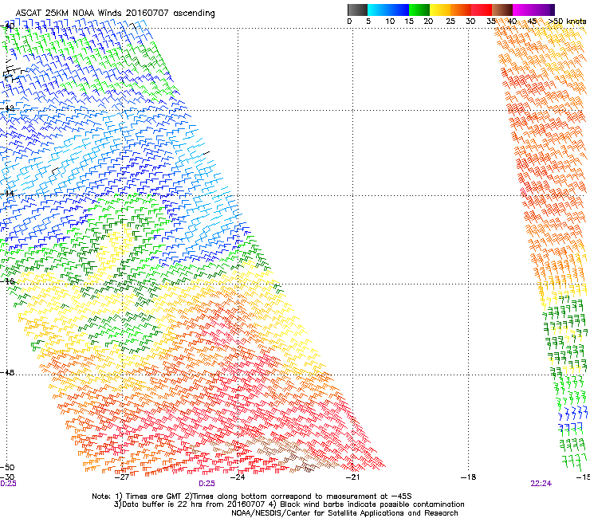Select the brown 35-40 knots legend swatch

502,10
